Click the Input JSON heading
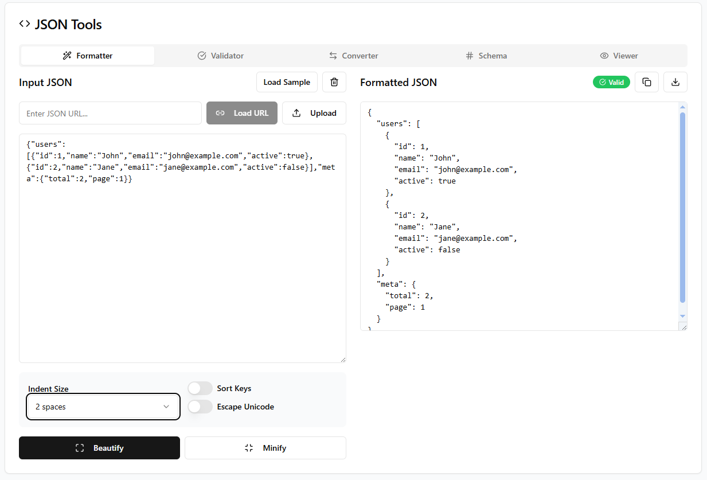The width and height of the screenshot is (707, 480). point(46,82)
